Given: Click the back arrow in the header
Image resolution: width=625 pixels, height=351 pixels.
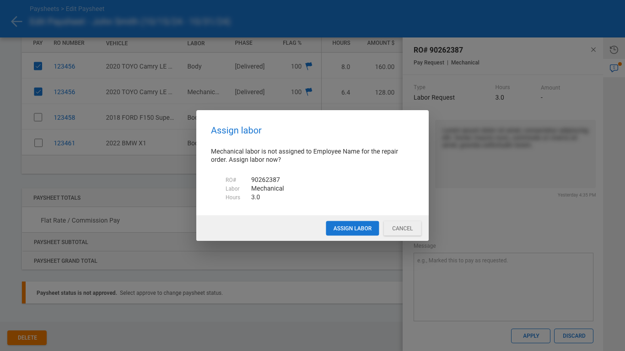Looking at the screenshot, I should [x=16, y=21].
